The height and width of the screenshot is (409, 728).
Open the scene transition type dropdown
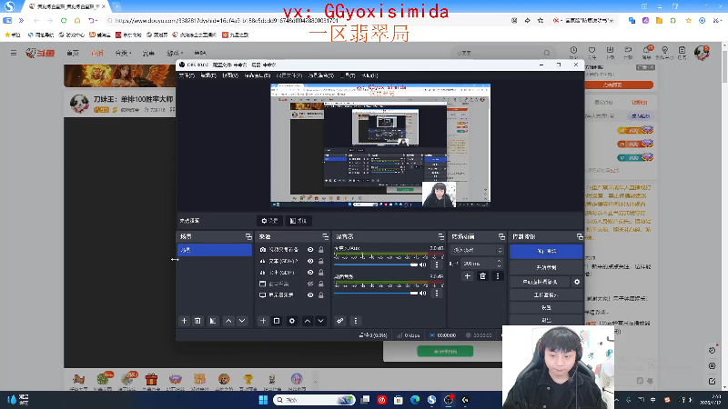coord(477,250)
